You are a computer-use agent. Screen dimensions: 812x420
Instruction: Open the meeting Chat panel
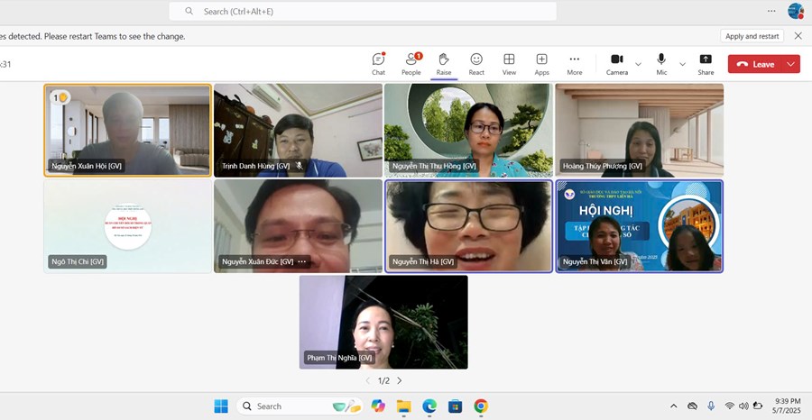click(x=378, y=63)
